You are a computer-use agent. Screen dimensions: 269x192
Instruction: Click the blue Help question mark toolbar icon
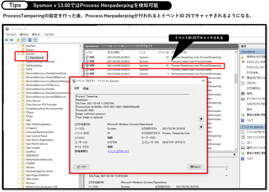pyautogui.click(x=30, y=40)
